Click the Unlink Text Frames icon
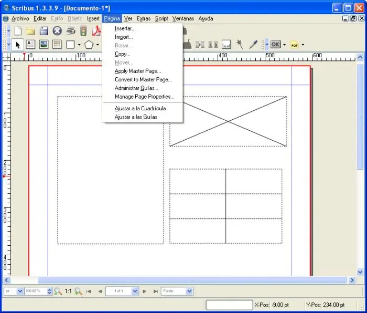The height and width of the screenshot is (313, 367). [x=213, y=45]
